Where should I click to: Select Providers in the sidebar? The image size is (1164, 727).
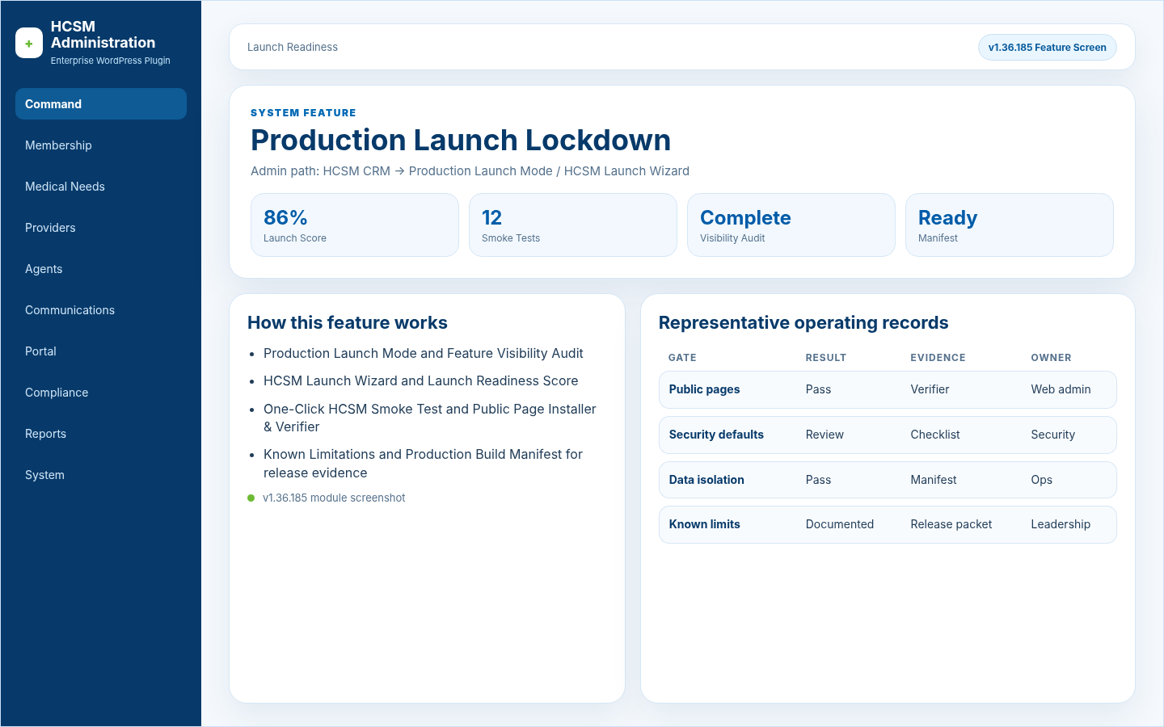pos(101,228)
